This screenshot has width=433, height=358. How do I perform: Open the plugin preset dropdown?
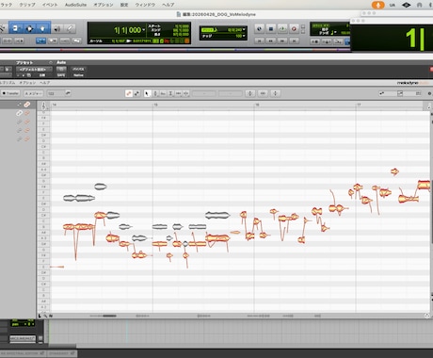point(34,69)
